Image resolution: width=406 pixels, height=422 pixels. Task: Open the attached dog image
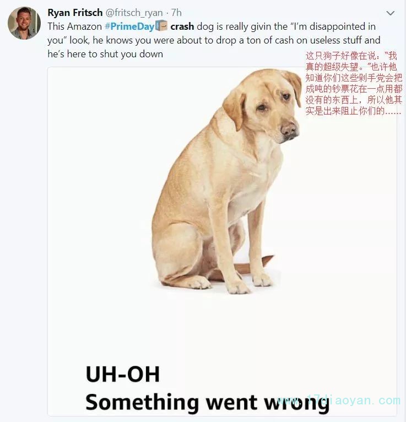222,241
